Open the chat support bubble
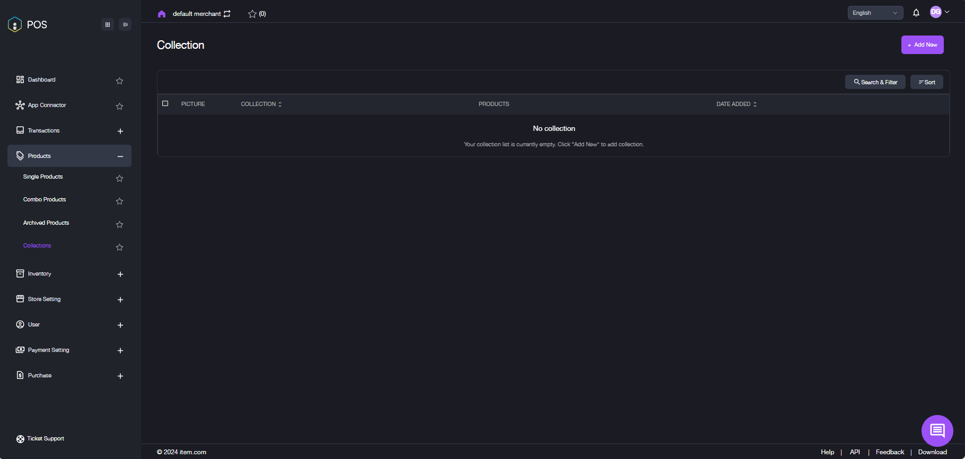This screenshot has width=965, height=459. 937,430
